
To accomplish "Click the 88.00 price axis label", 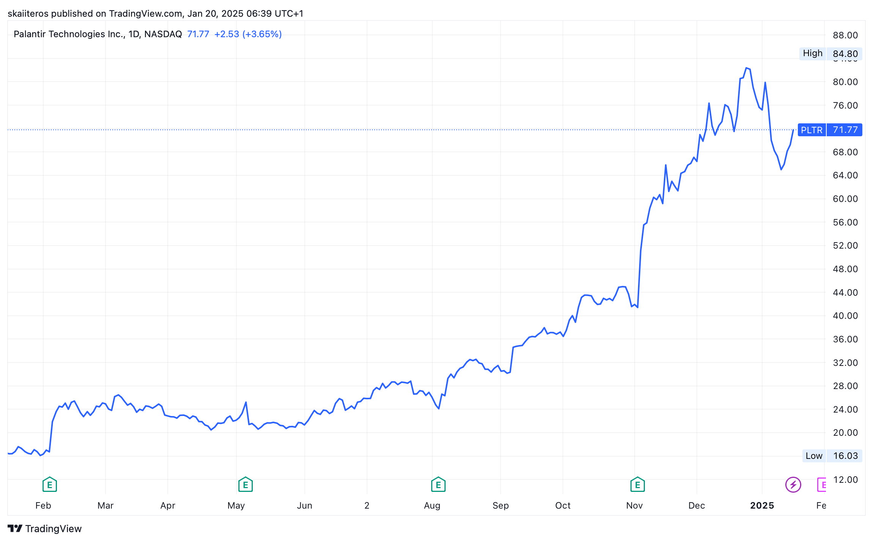I will coord(845,35).
